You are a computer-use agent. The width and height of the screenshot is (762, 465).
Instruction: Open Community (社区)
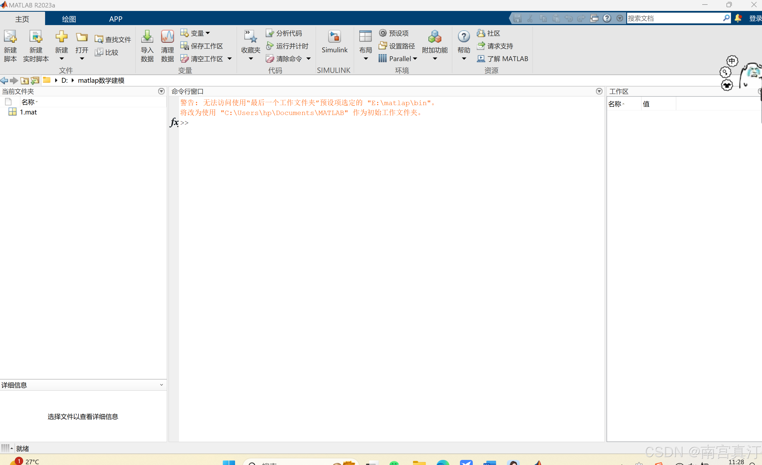(489, 33)
